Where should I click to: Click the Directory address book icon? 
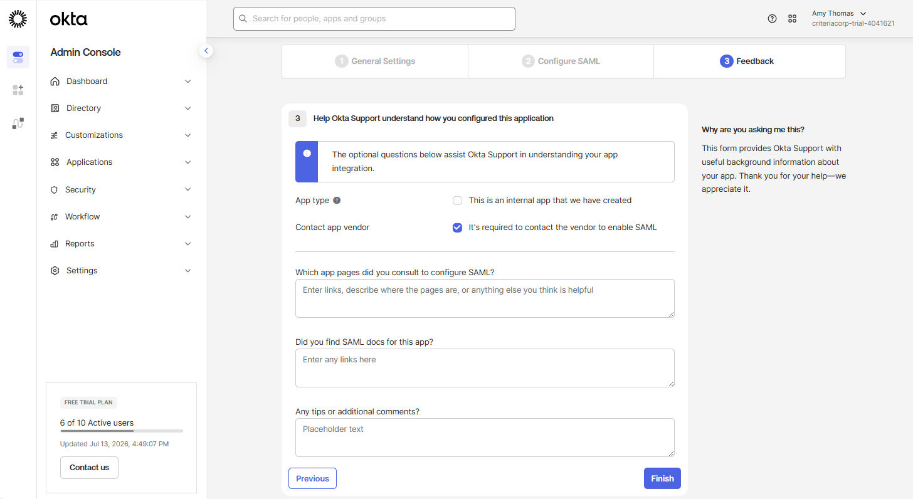pyautogui.click(x=55, y=108)
